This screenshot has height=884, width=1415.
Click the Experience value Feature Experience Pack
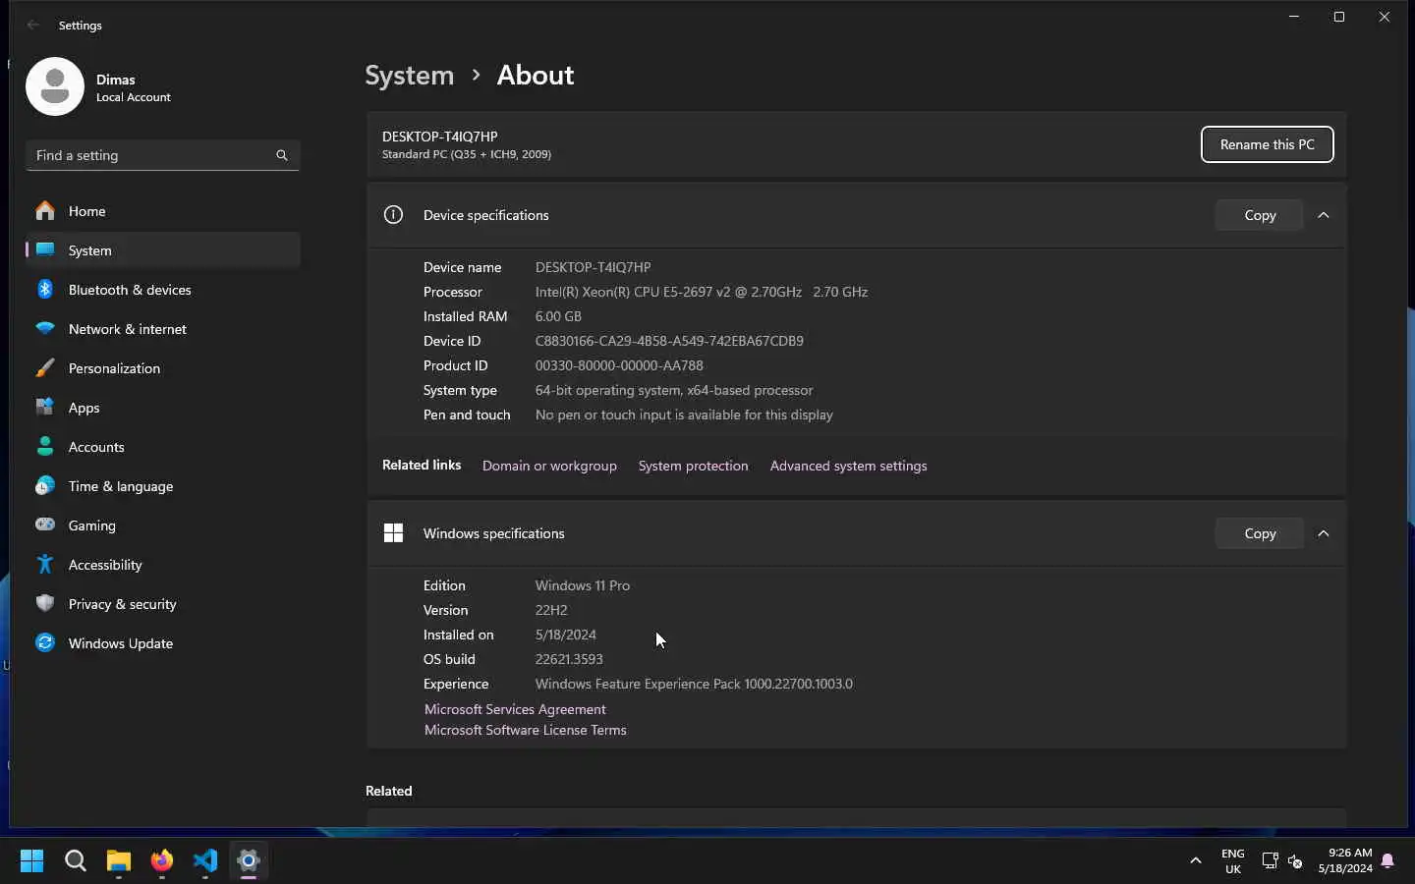point(694,684)
